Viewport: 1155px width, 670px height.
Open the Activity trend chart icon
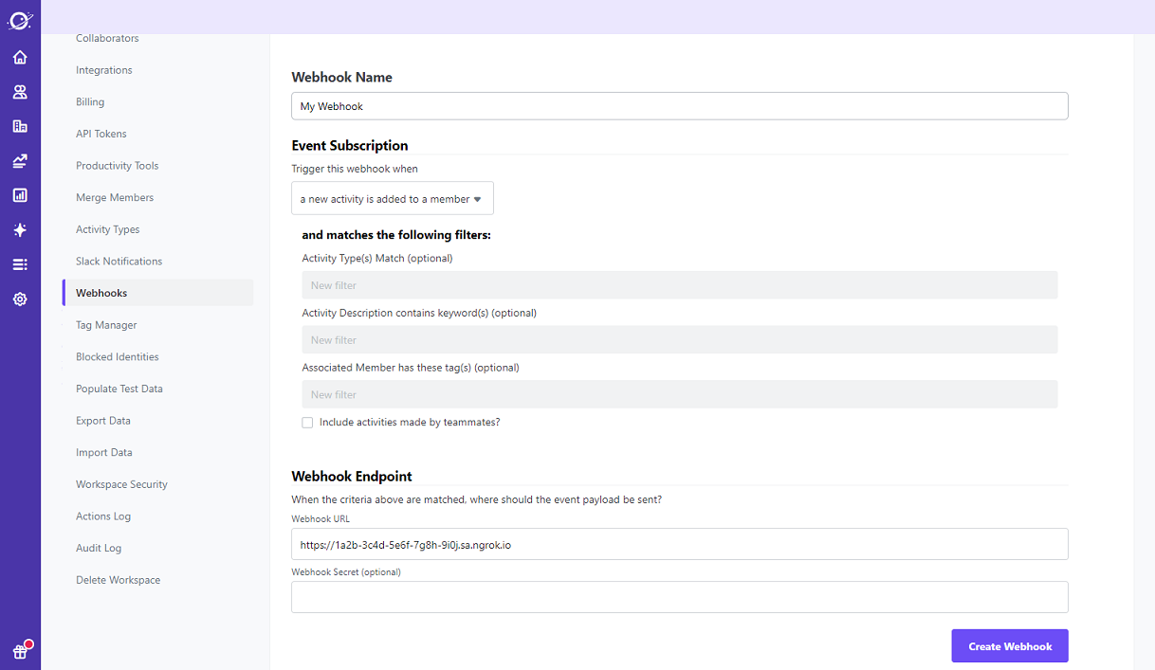pyautogui.click(x=20, y=160)
